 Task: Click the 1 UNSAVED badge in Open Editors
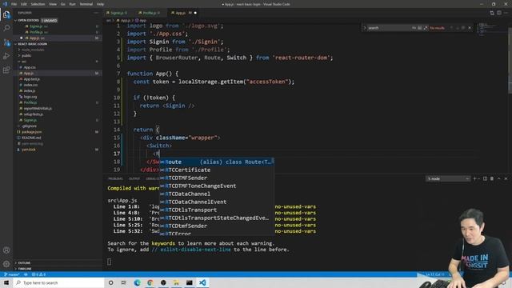coord(49,20)
